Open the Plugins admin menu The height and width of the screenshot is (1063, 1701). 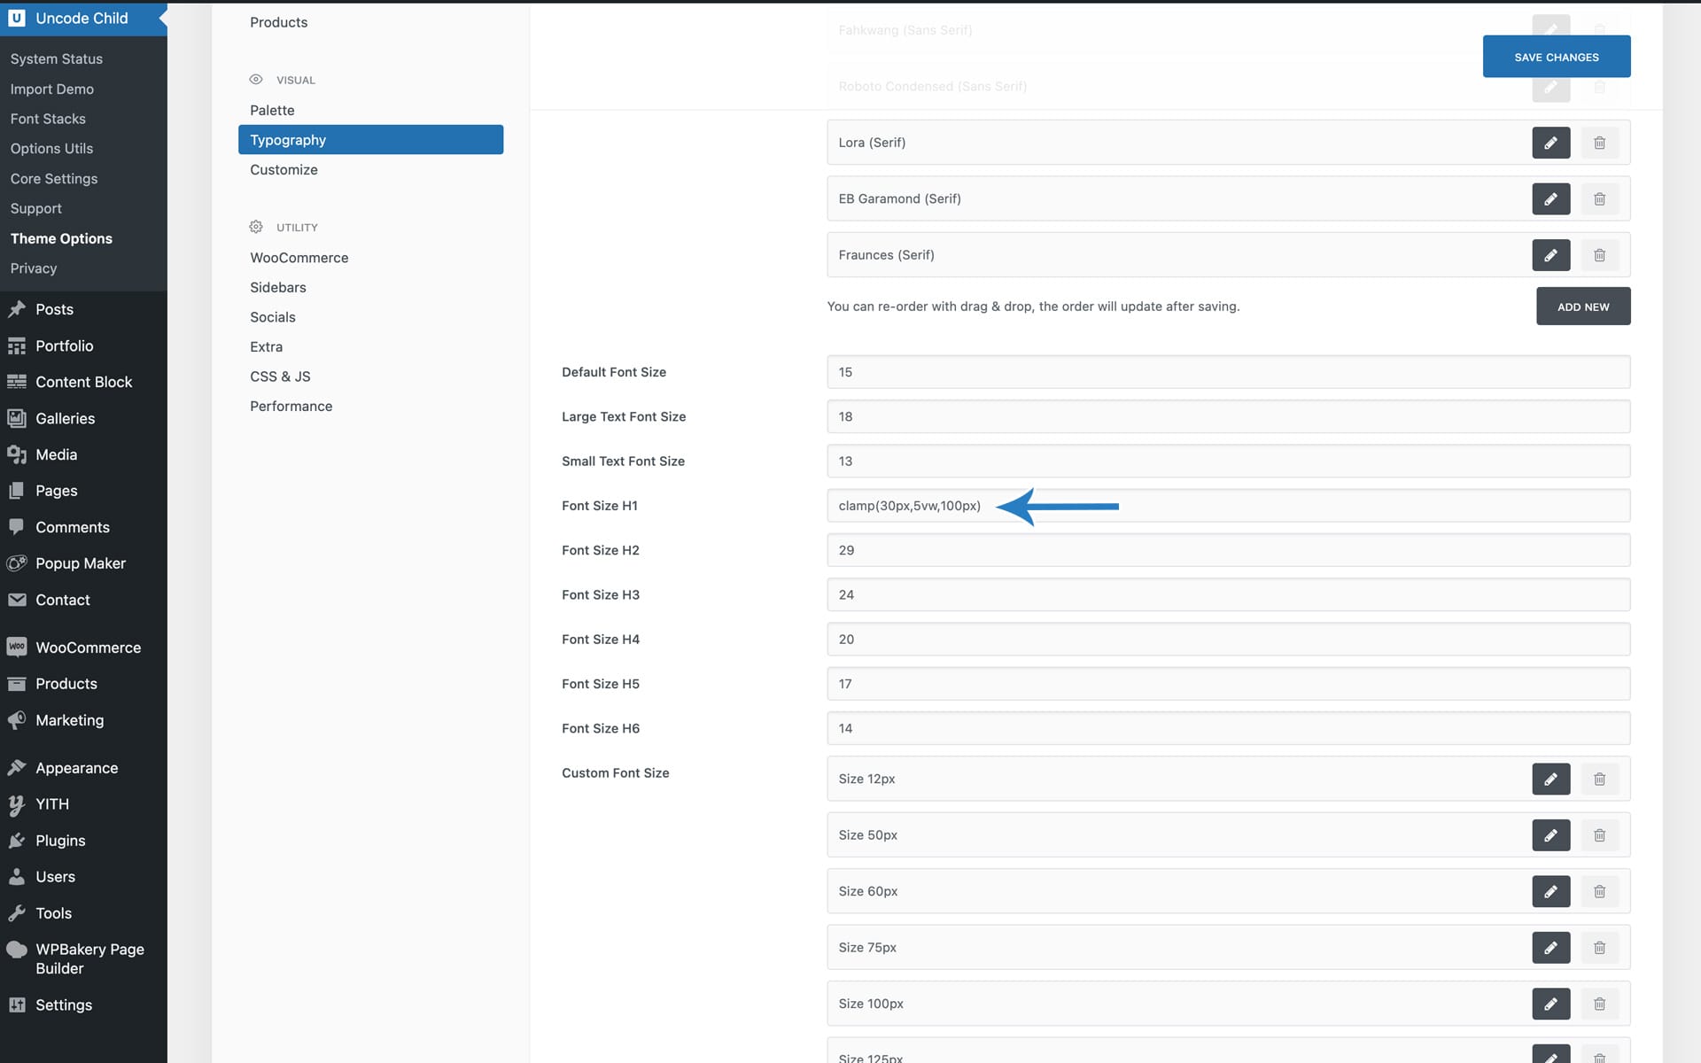coord(60,840)
